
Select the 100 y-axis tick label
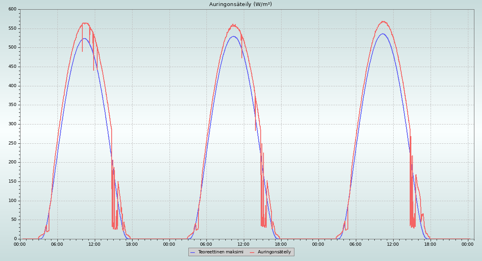(x=12, y=201)
